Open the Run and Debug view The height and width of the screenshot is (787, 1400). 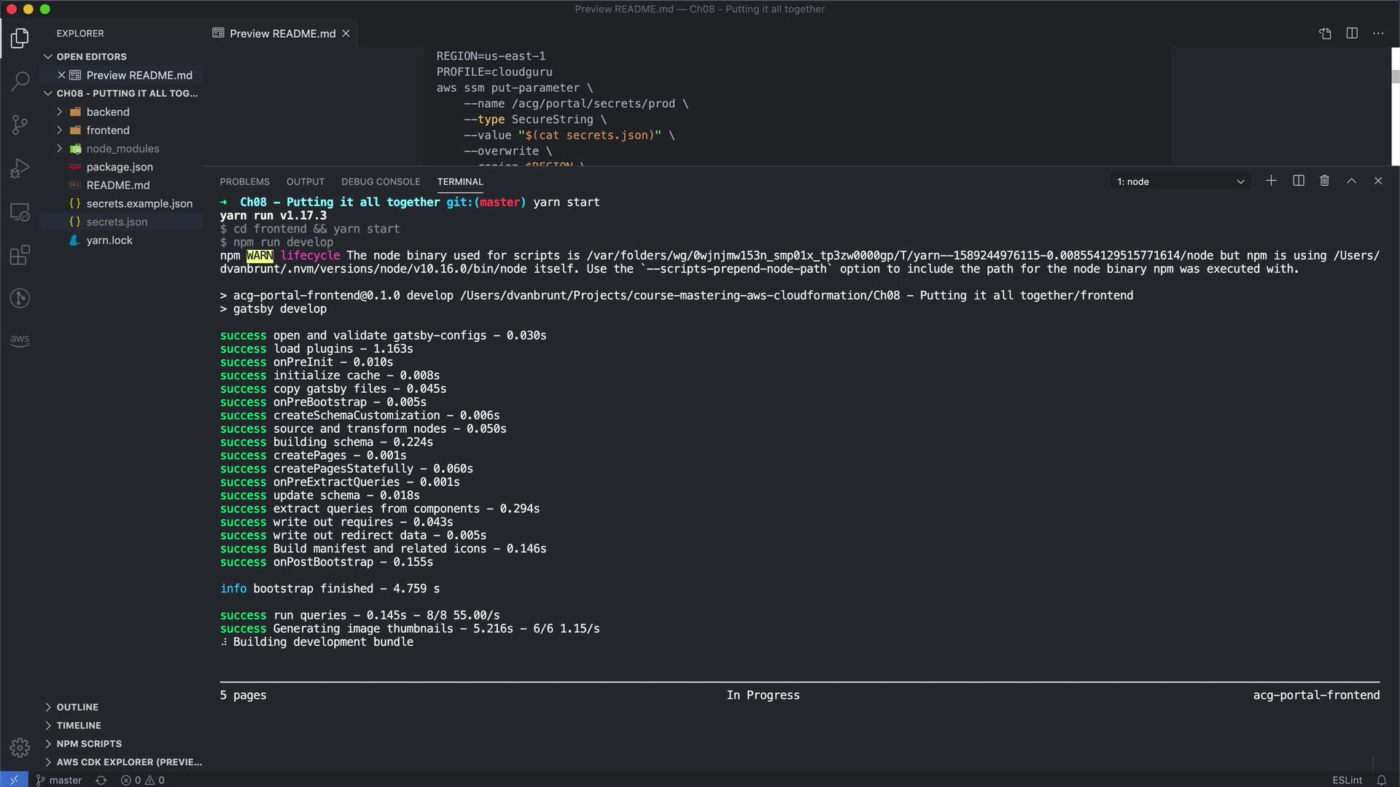click(20, 168)
